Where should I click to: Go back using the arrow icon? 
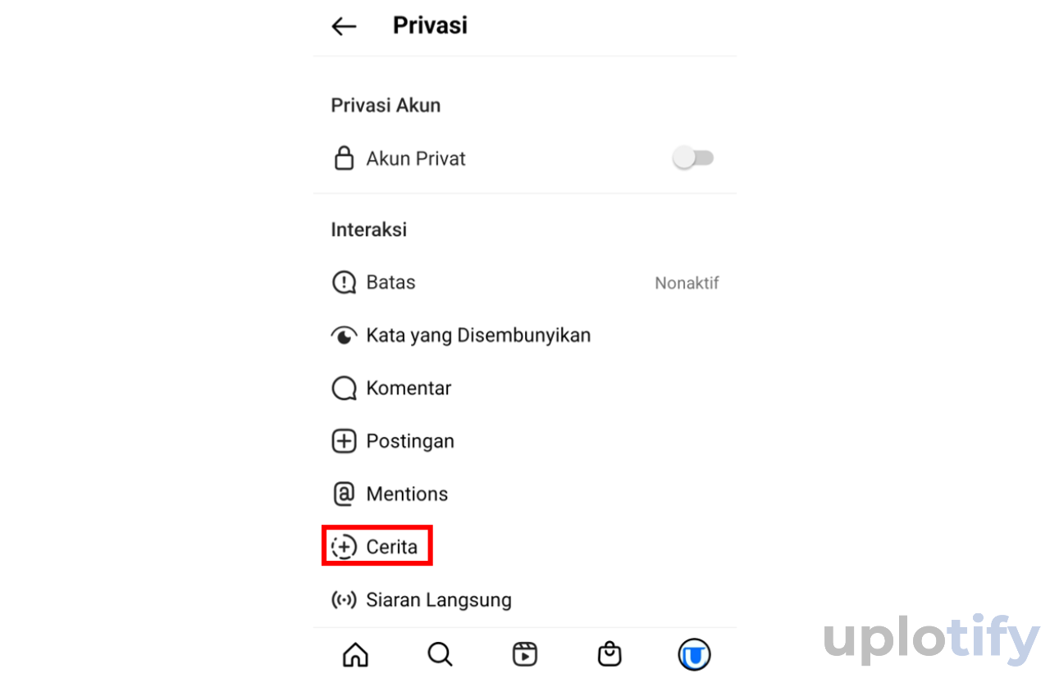point(344,26)
